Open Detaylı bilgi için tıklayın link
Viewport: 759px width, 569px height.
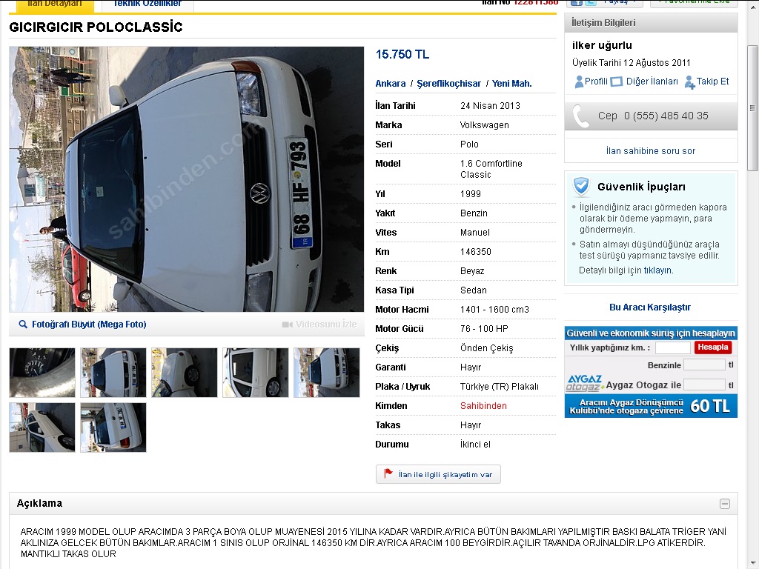click(626, 270)
